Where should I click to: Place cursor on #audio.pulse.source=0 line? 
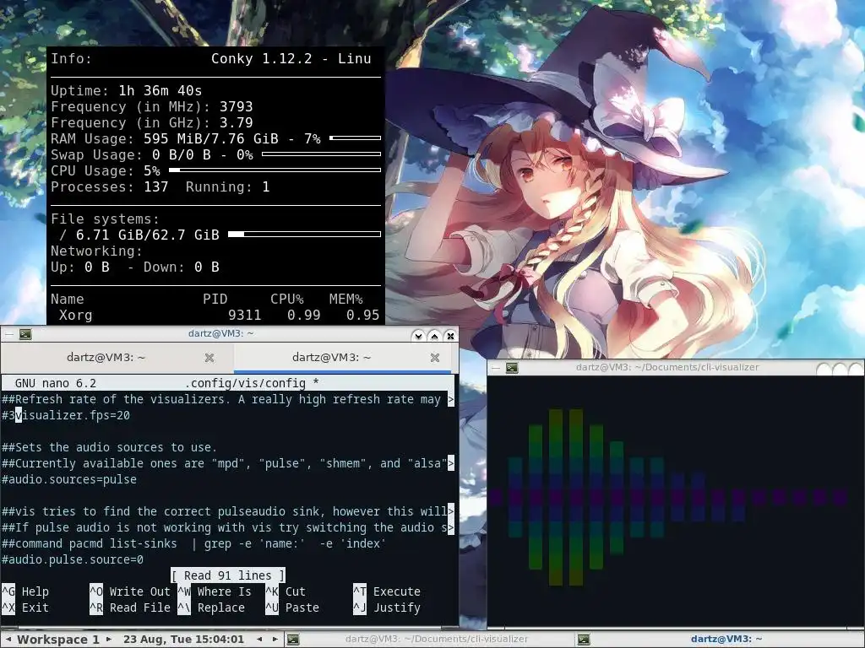[x=73, y=560]
